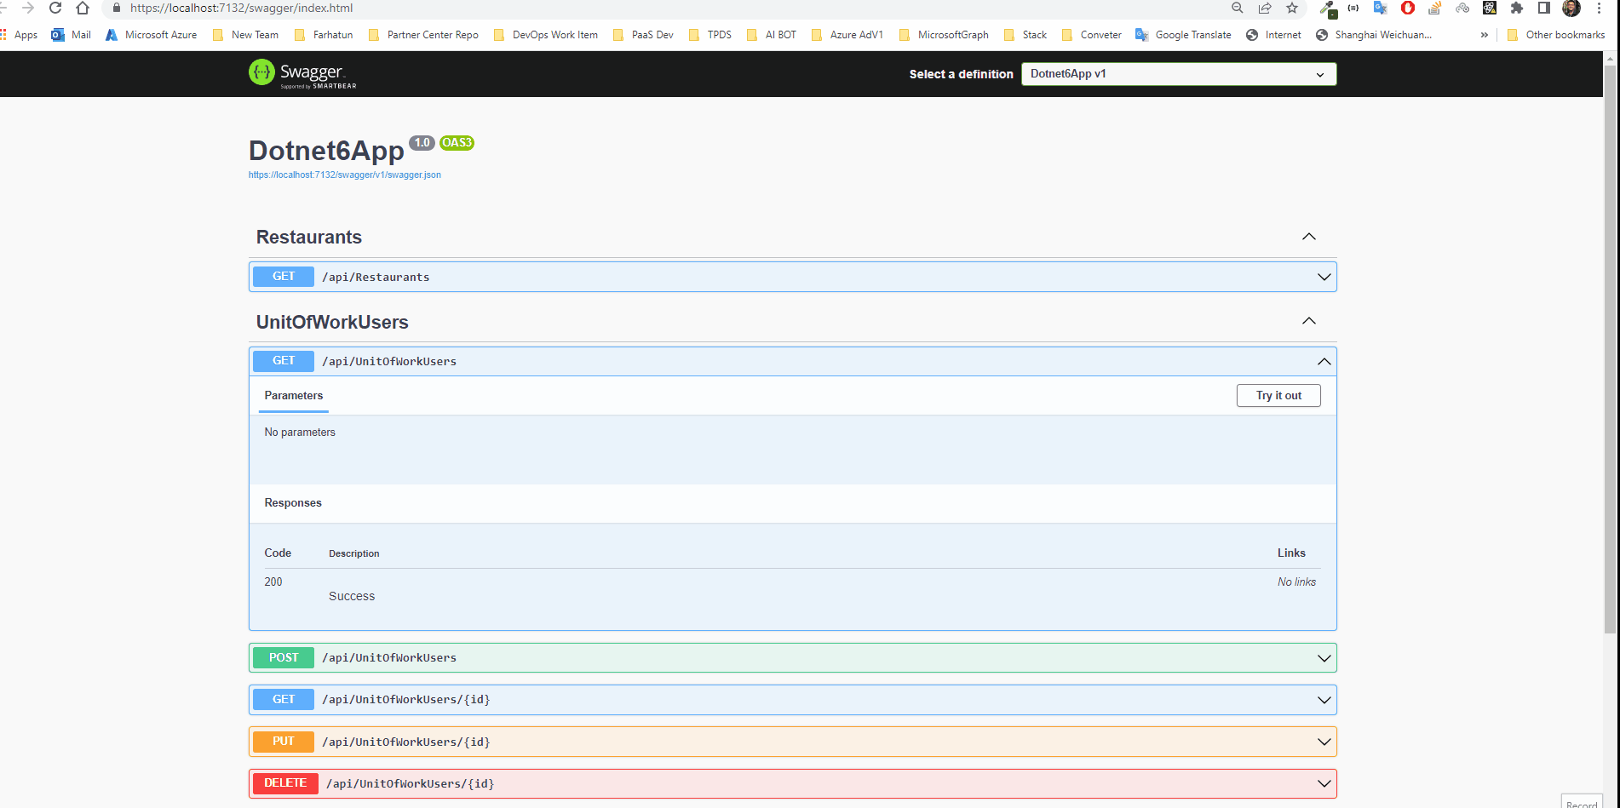Open the Stack bookmark folder
Image resolution: width=1620 pixels, height=808 pixels.
(x=1025, y=35)
